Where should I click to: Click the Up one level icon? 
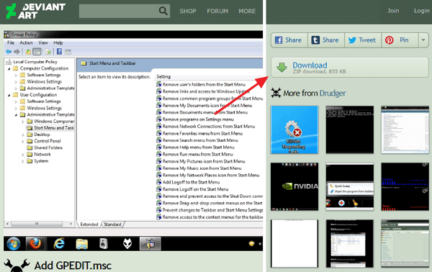point(28,52)
